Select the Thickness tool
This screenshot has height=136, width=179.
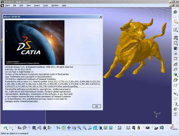click(x=175, y=114)
